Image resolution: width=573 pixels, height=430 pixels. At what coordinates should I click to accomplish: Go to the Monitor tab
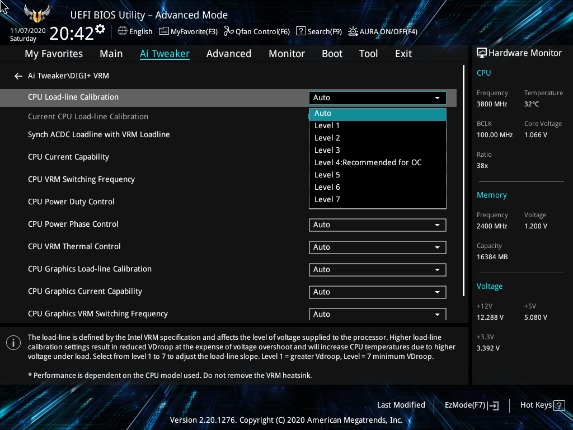click(x=287, y=54)
